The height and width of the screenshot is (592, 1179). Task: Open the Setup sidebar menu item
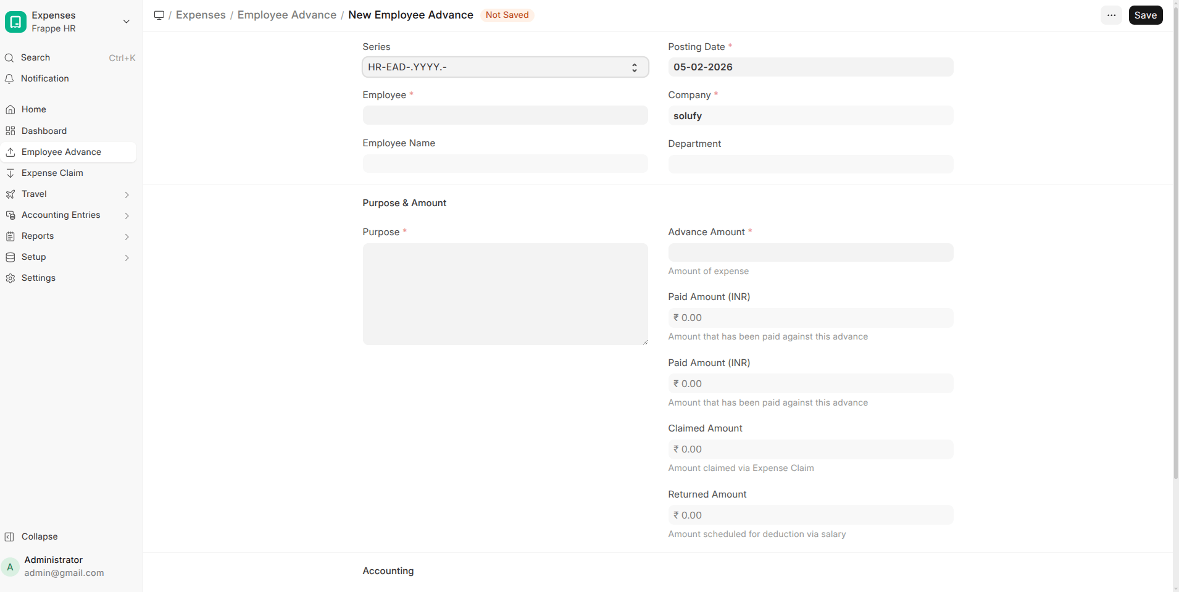coord(34,257)
